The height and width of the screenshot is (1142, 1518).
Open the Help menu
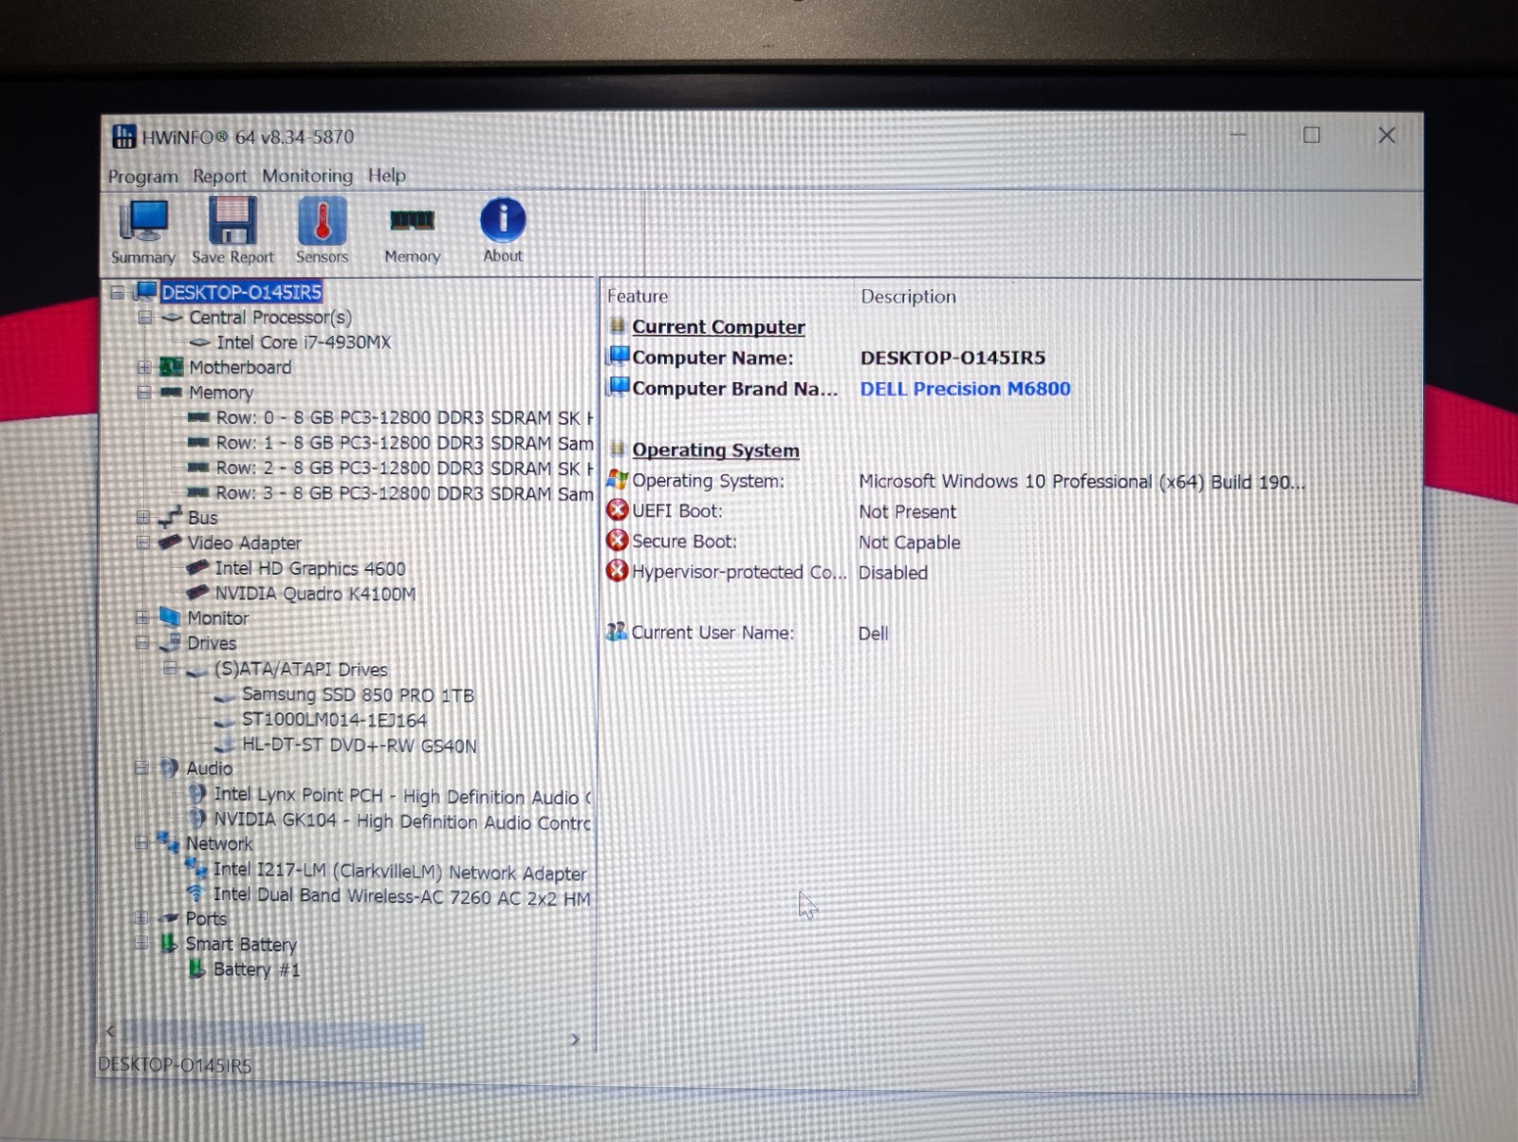tap(386, 175)
